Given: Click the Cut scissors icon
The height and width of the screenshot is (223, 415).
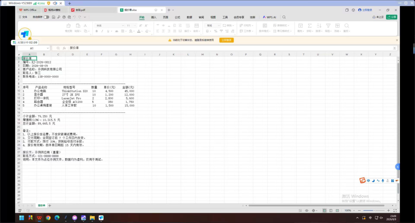Looking at the screenshot, I should pyautogui.click(x=85, y=25).
